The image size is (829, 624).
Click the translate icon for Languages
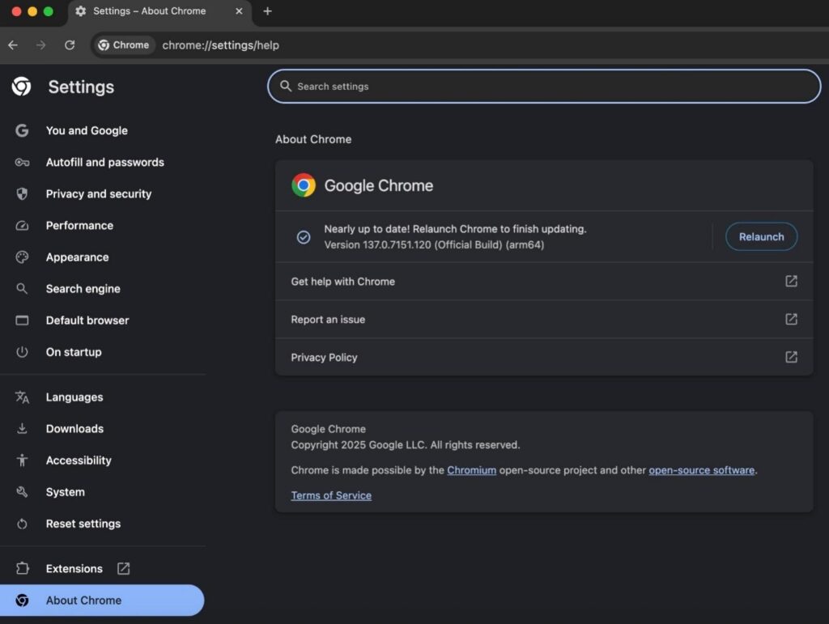point(22,397)
